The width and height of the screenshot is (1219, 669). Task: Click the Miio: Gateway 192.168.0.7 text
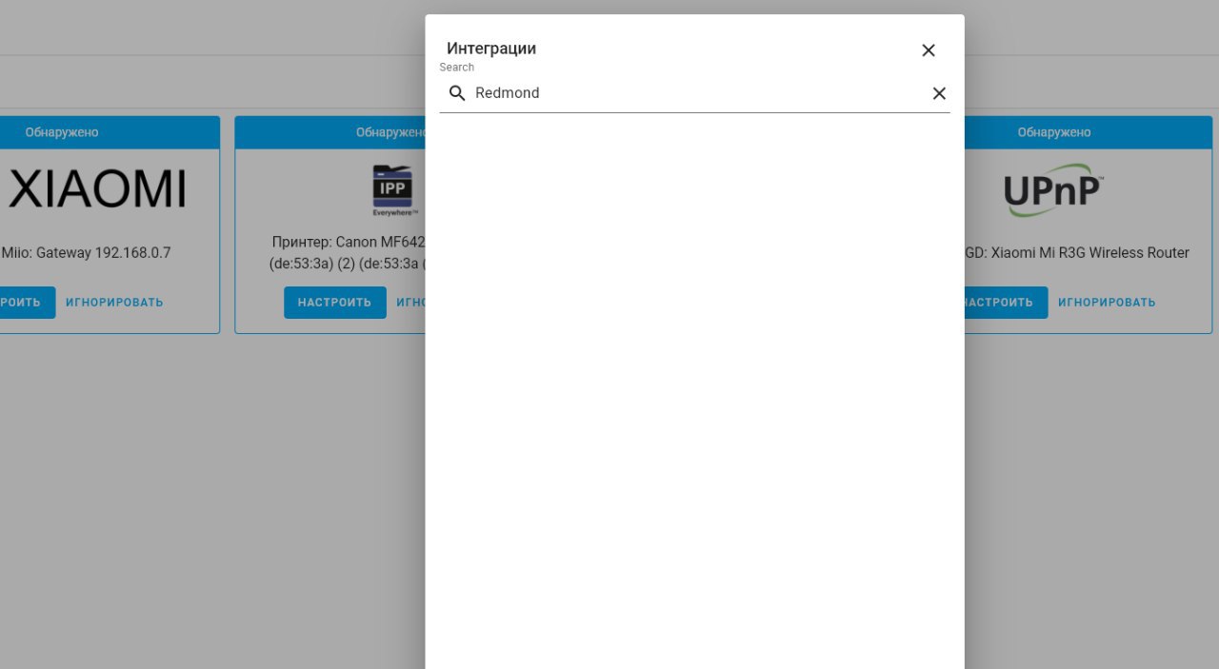click(x=87, y=253)
